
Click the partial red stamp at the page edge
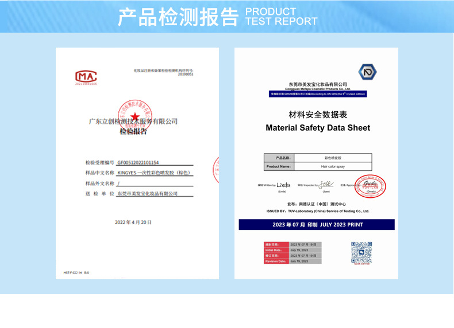216,170
